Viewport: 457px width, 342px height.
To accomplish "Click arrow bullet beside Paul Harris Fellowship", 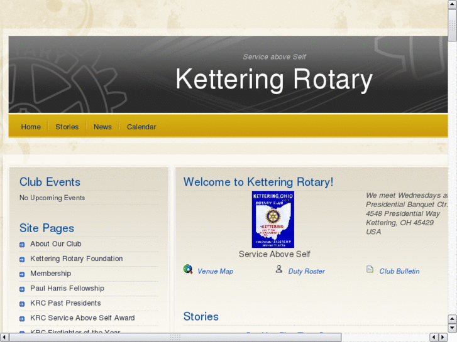I will point(22,289).
